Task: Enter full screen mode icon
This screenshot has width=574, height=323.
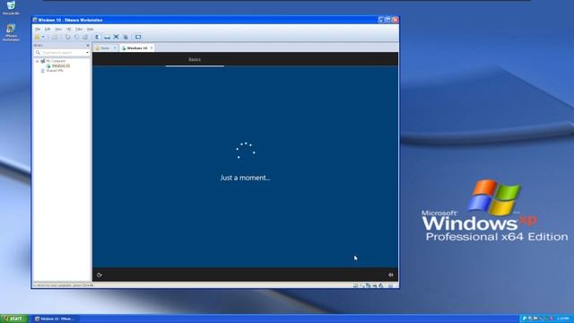Action: (x=116, y=37)
